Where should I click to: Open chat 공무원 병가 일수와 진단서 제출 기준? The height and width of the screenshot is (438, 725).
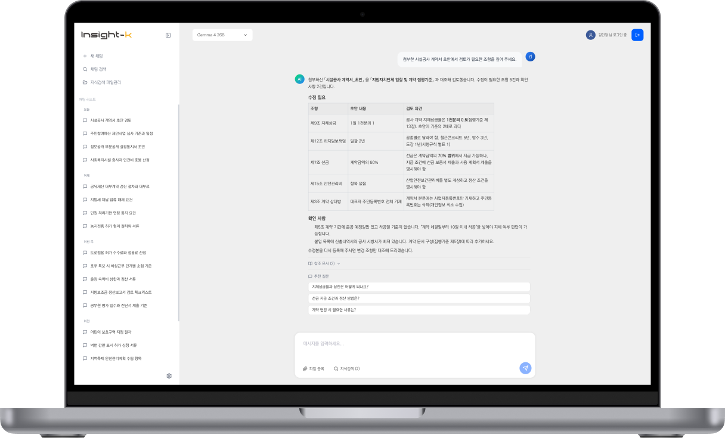[x=119, y=305]
